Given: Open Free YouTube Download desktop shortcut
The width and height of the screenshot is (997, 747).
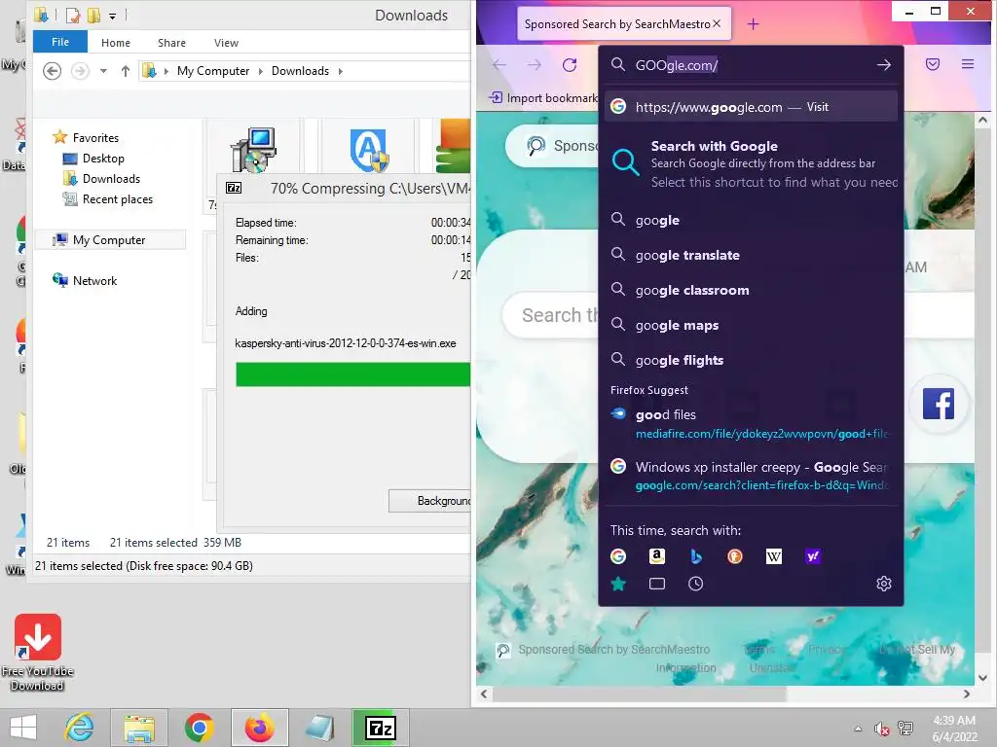Looking at the screenshot, I should pos(38,653).
